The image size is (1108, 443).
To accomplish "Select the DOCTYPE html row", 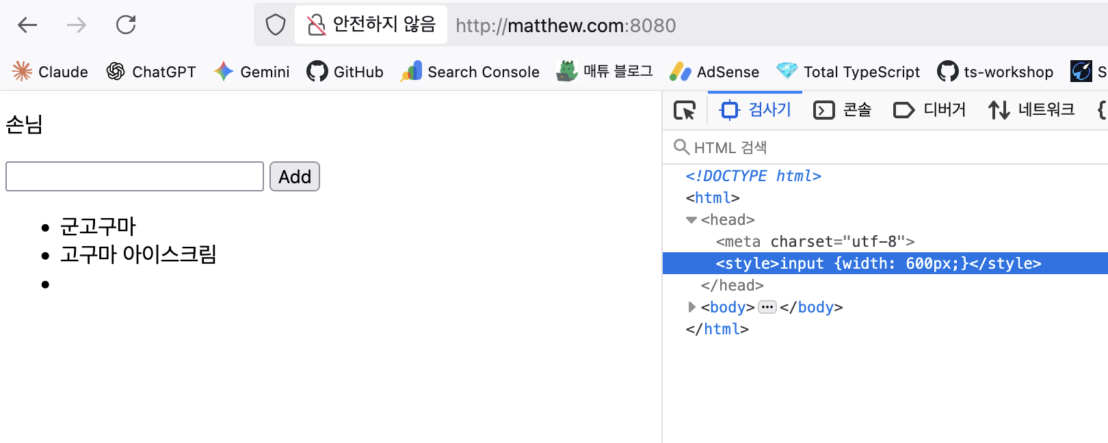I will tap(885, 176).
